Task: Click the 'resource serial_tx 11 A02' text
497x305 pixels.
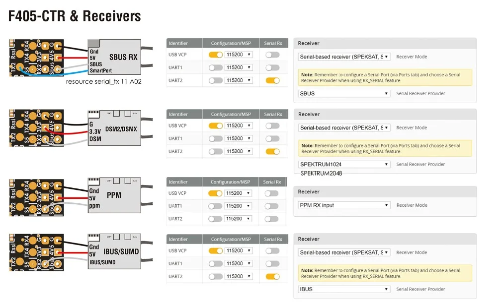Action: (104, 82)
